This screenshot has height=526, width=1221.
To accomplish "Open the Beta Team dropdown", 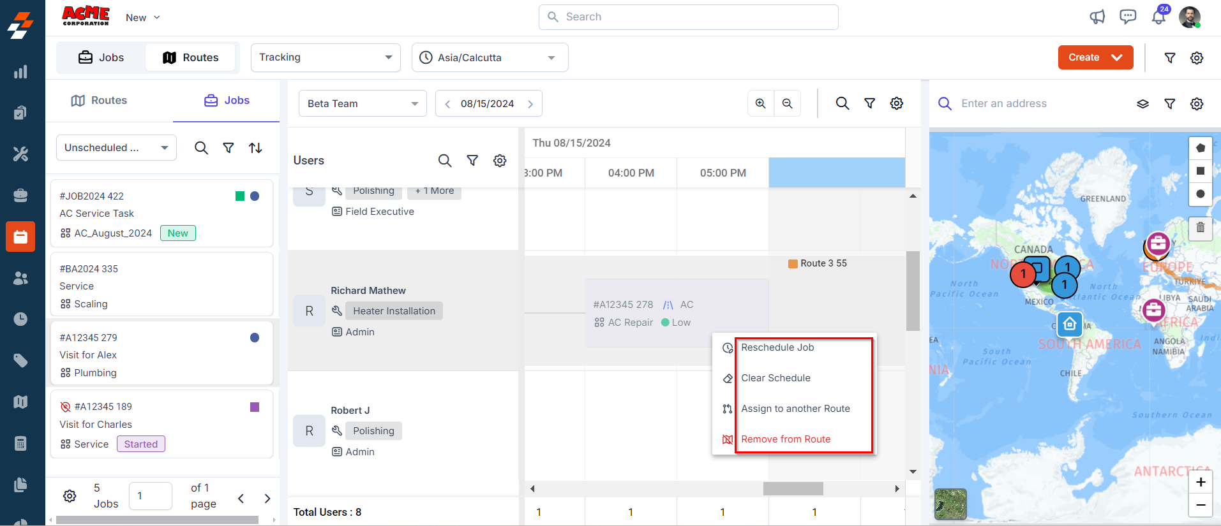I will pyautogui.click(x=362, y=103).
